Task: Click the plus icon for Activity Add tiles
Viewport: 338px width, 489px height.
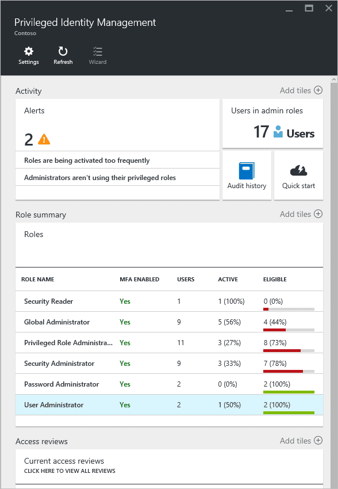Action: coord(318,90)
